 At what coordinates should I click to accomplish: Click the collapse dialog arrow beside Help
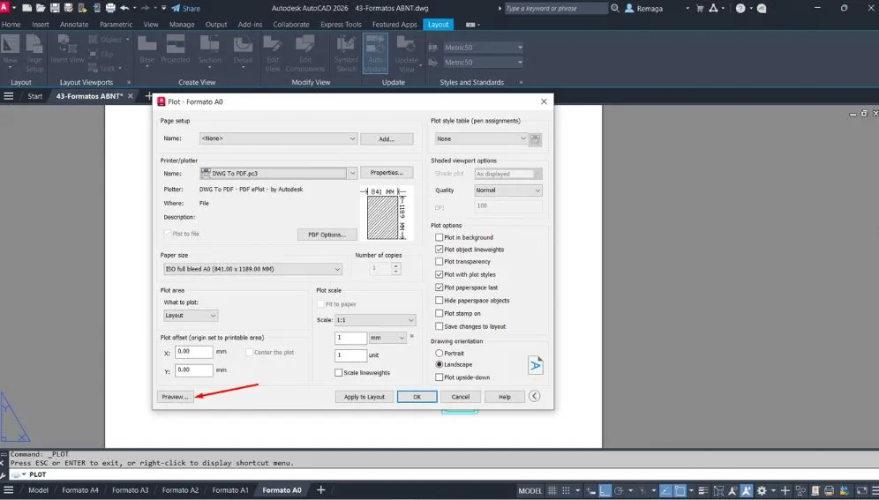(534, 396)
